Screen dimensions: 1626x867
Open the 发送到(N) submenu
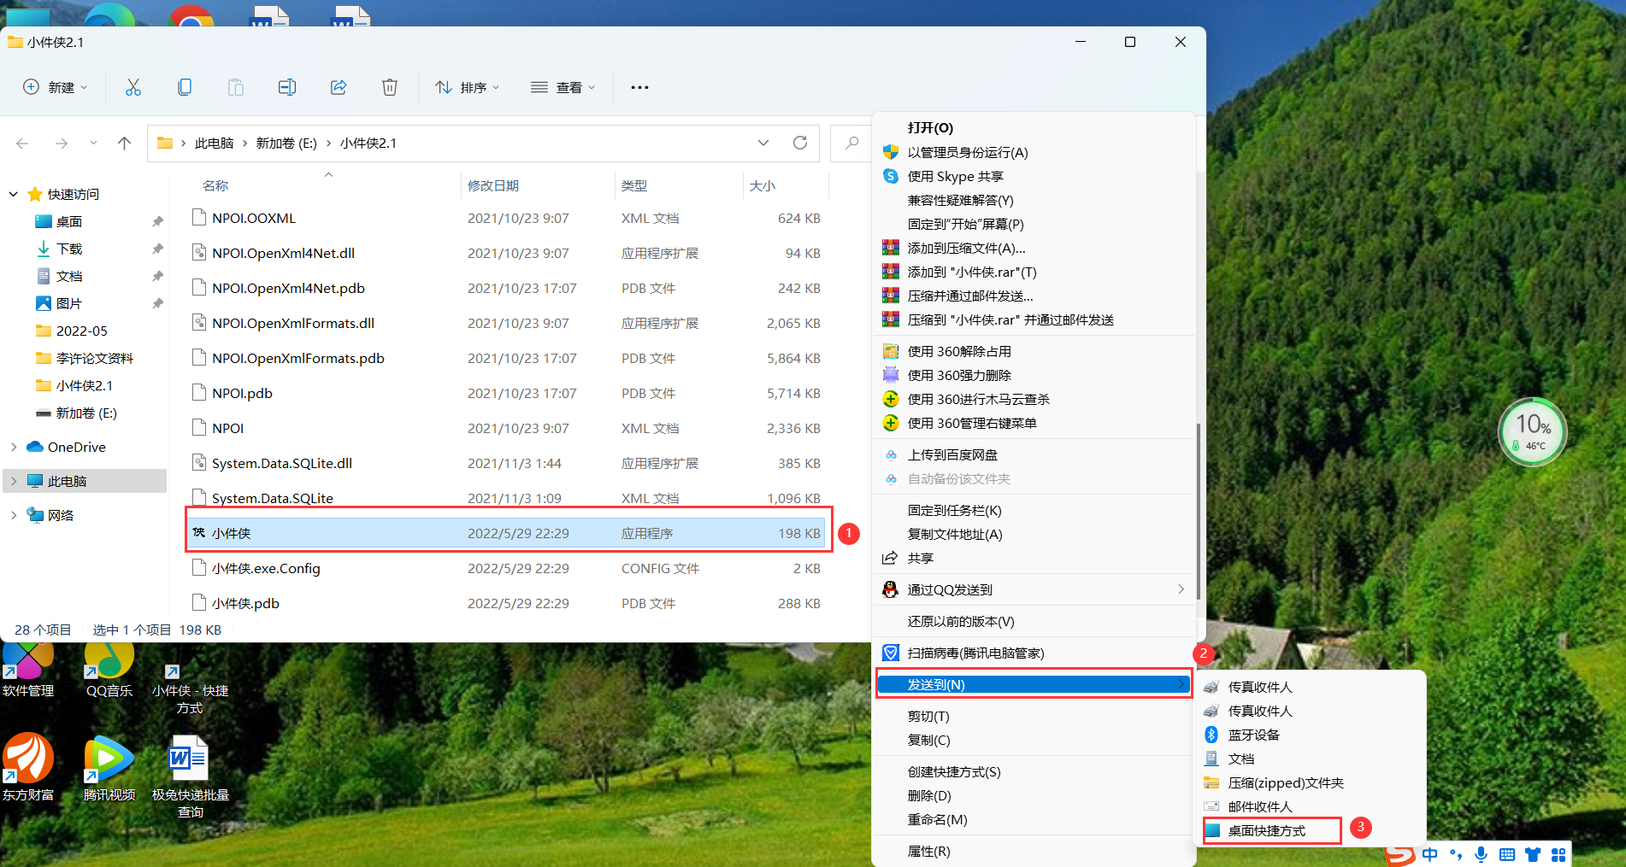point(1034,685)
